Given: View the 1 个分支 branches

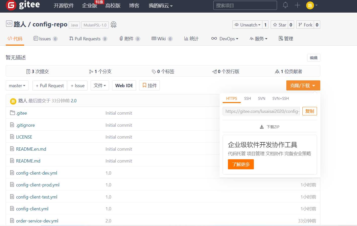Looking at the screenshot, I should tap(100, 72).
